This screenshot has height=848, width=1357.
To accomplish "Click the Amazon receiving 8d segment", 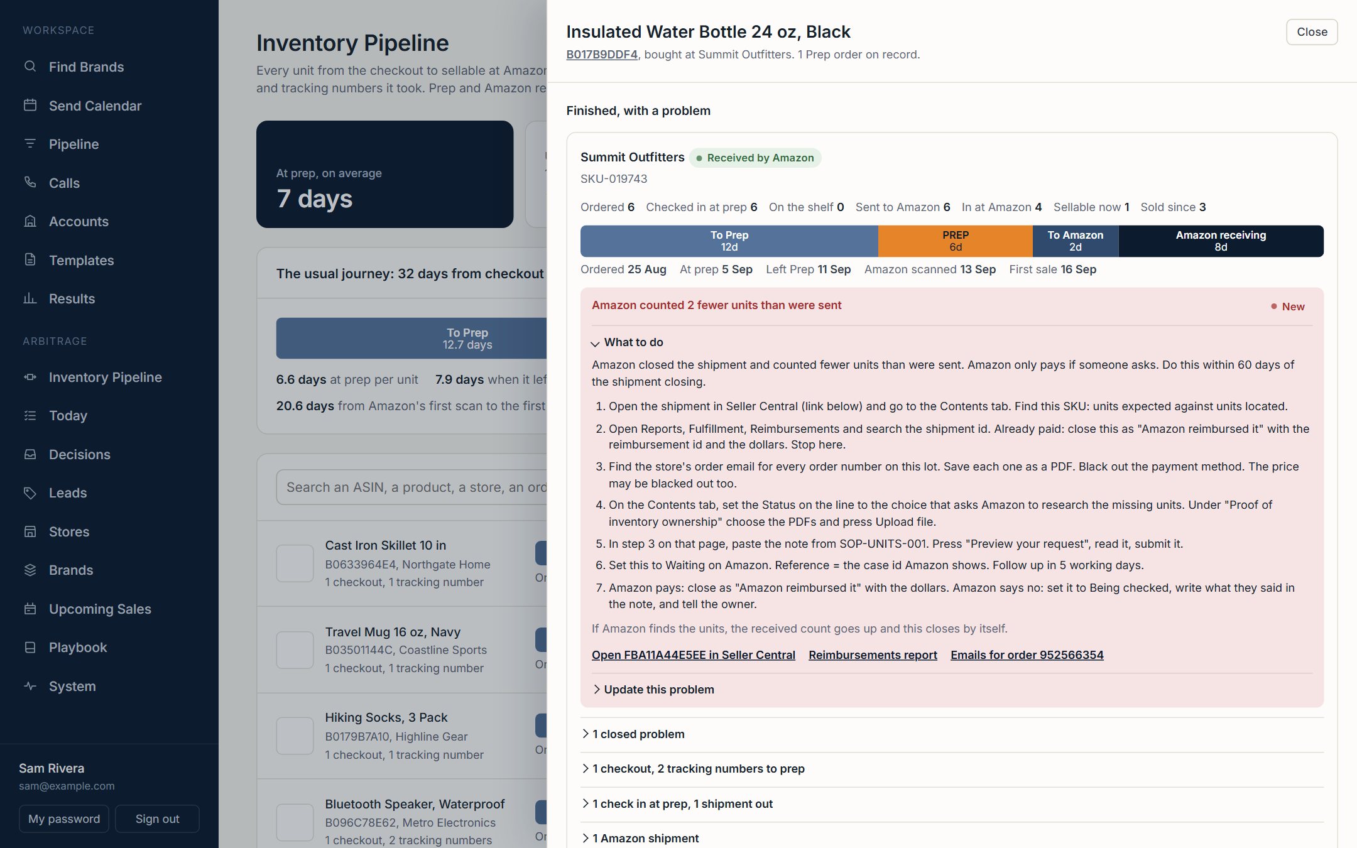I will click(x=1221, y=241).
